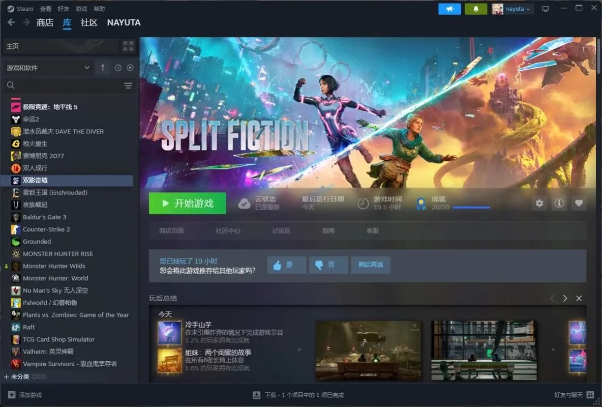The height and width of the screenshot is (407, 602).
Task: Enter Big Picture mode via monitor icon
Action: (x=546, y=9)
